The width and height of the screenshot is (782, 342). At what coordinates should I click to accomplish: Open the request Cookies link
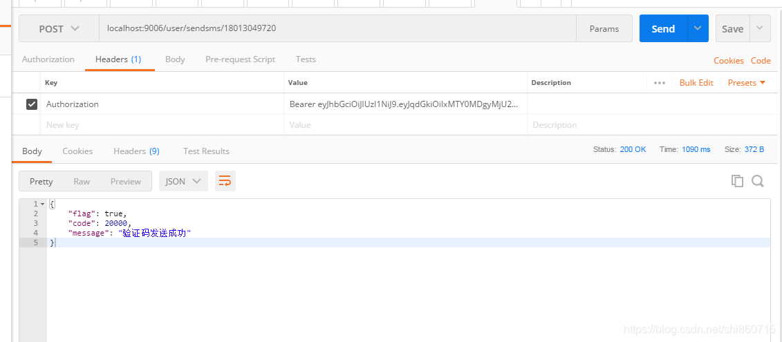(x=729, y=60)
